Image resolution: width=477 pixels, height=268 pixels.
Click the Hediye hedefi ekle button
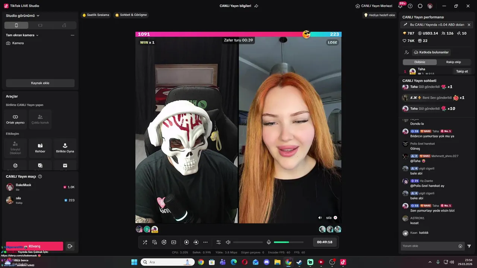(x=379, y=15)
